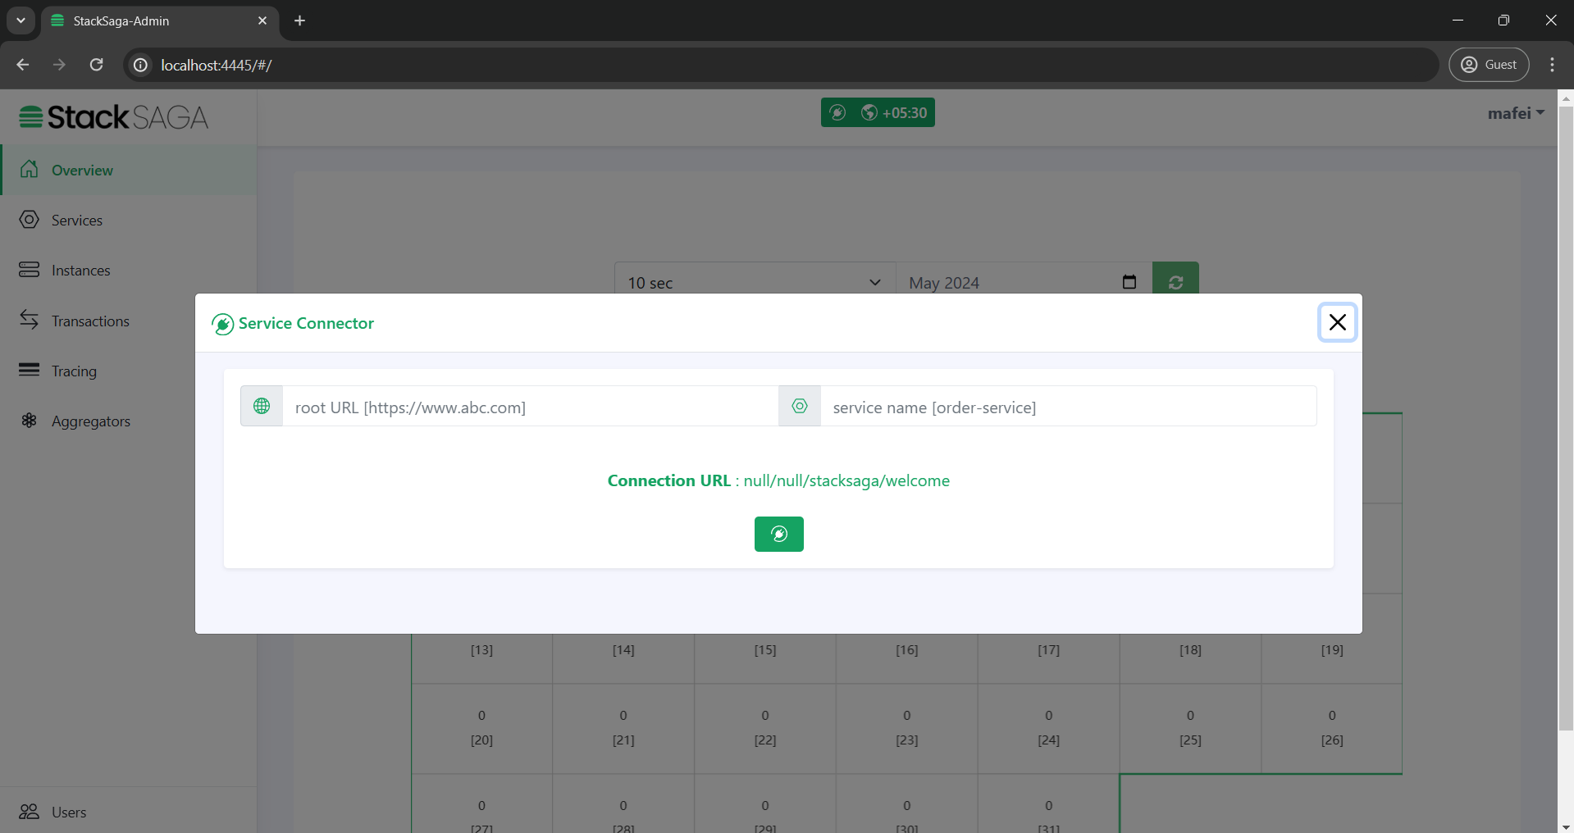1574x833 pixels.
Task: Open Aggregators in the sidebar
Action: point(98,421)
